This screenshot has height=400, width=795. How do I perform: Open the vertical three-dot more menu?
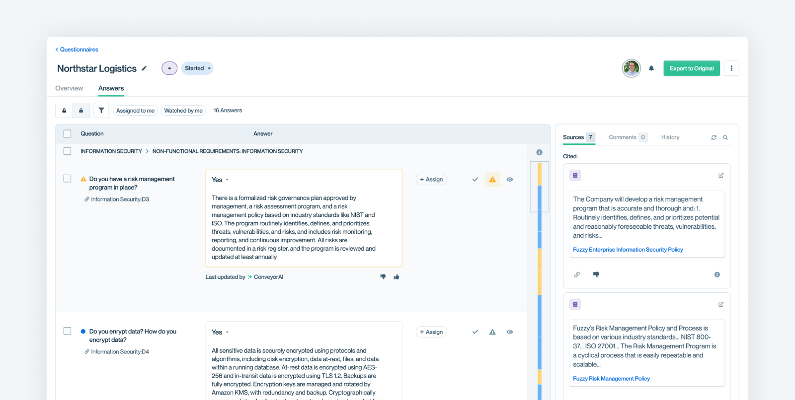731,68
